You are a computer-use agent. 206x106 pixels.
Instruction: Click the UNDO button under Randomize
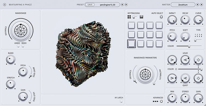[19, 47]
